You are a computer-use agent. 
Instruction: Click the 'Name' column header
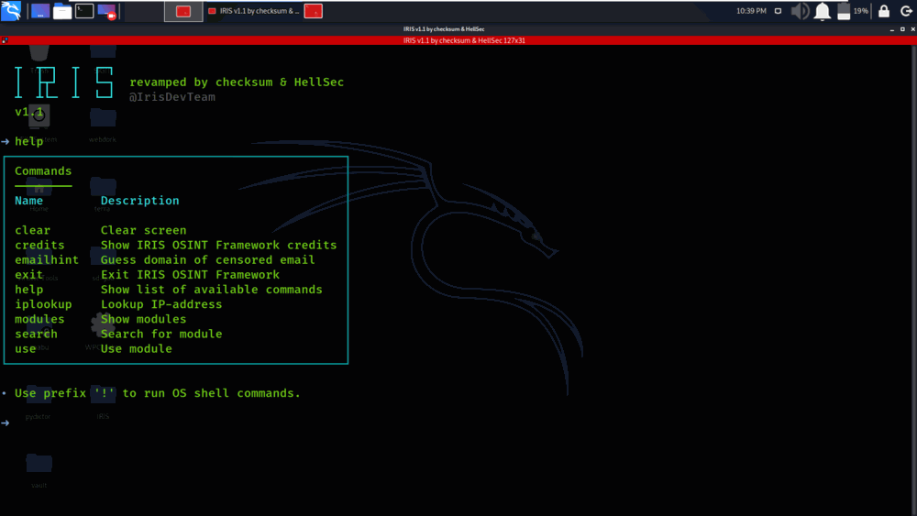tap(29, 201)
